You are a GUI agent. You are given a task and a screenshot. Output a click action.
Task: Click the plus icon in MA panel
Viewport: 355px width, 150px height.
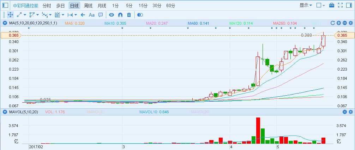point(339,23)
